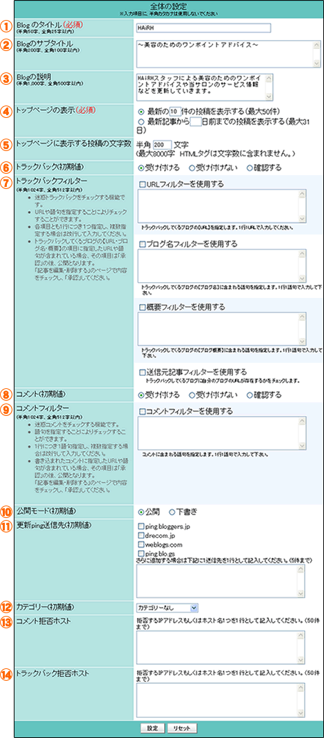The image size is (324, 738).
Task: Click the circled number 6 marker icon
Action: (7, 167)
